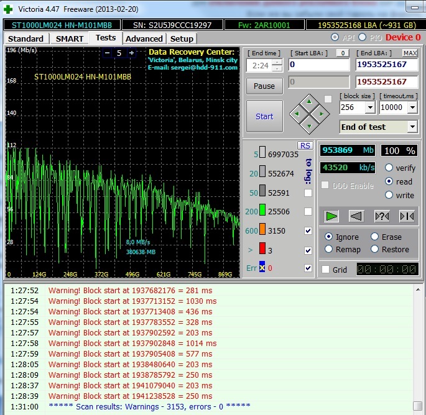Open the End of test dropdown
The width and height of the screenshot is (426, 415).
click(412, 127)
